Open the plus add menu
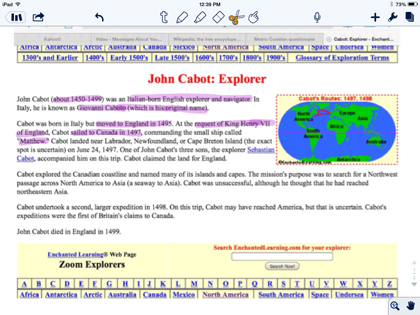Image resolution: width=420 pixels, height=315 pixels. [375, 17]
